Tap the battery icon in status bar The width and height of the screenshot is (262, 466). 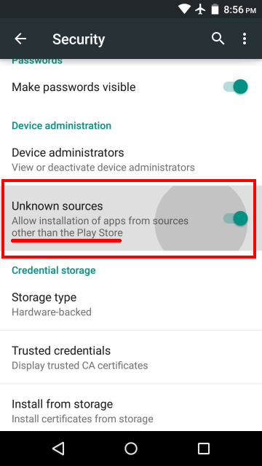click(x=215, y=9)
